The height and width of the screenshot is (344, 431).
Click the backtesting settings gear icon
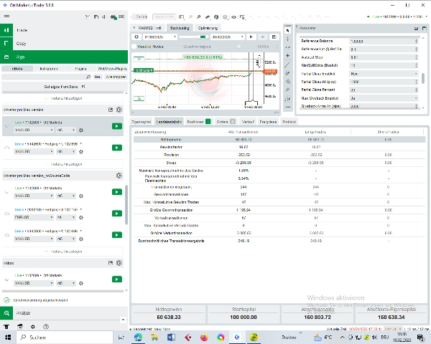pos(136,37)
